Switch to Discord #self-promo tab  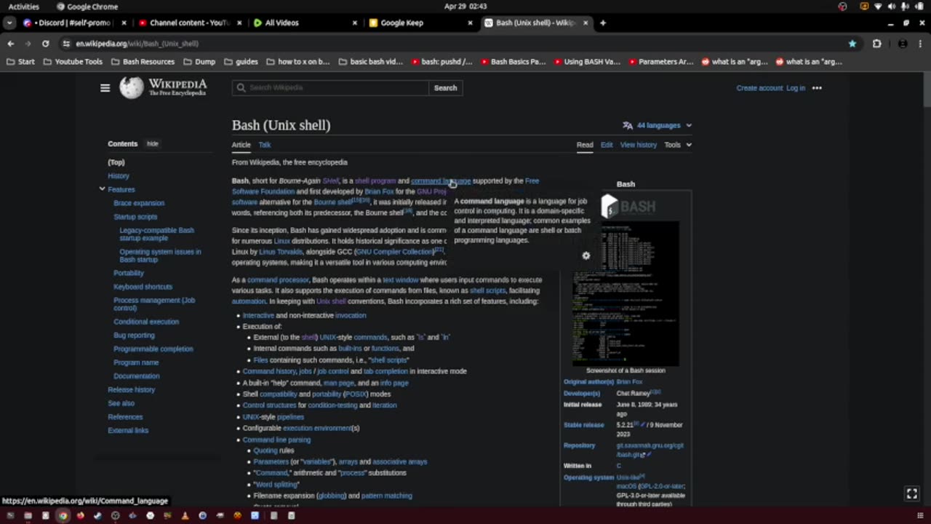click(74, 23)
